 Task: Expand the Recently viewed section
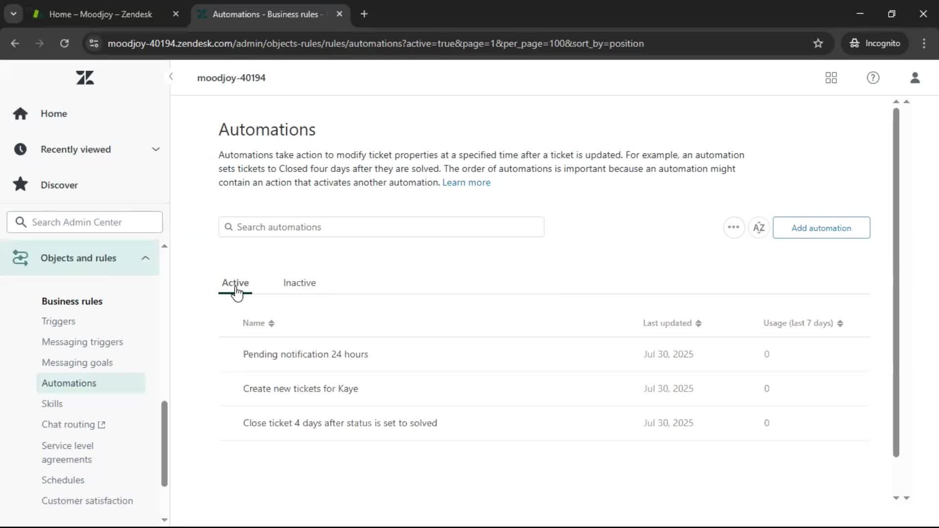[156, 149]
